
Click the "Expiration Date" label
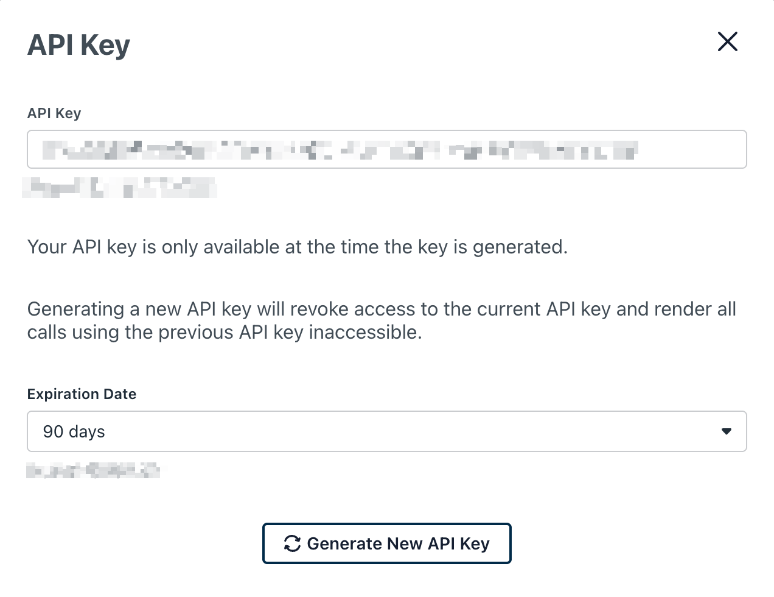[82, 394]
